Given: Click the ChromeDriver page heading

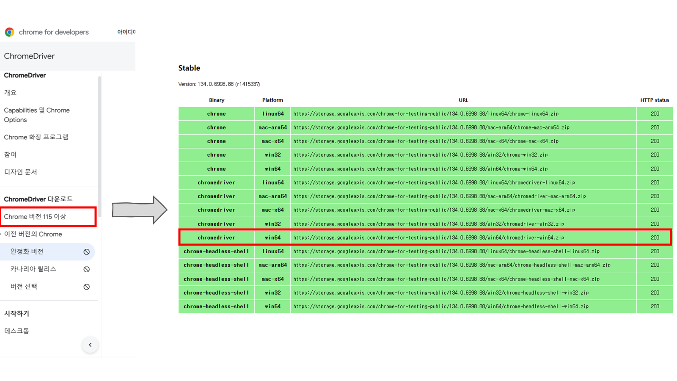Looking at the screenshot, I should (29, 56).
